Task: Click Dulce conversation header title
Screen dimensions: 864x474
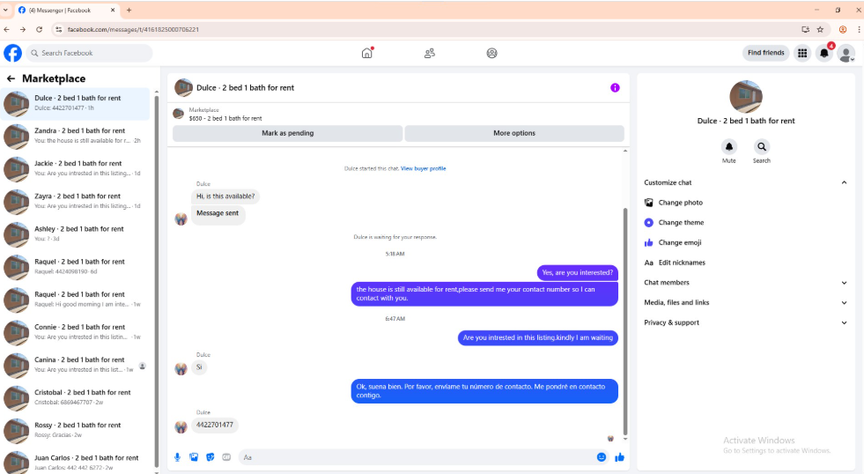Action: [245, 87]
